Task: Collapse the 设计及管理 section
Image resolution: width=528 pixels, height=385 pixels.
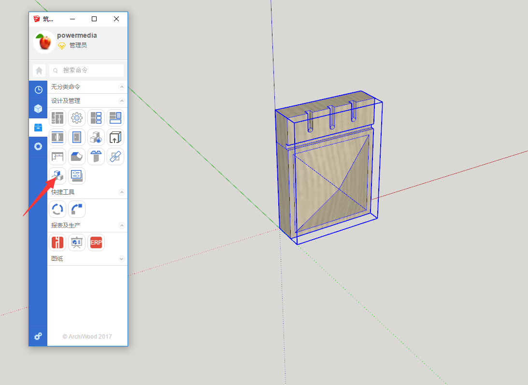Action: coord(122,101)
